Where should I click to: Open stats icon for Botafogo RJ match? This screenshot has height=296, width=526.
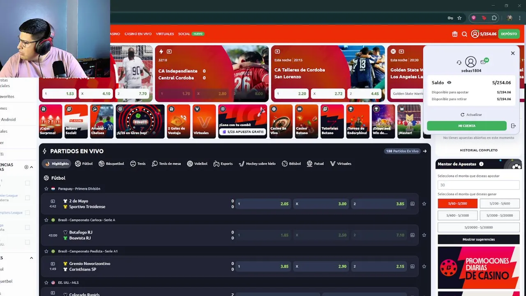click(x=412, y=235)
